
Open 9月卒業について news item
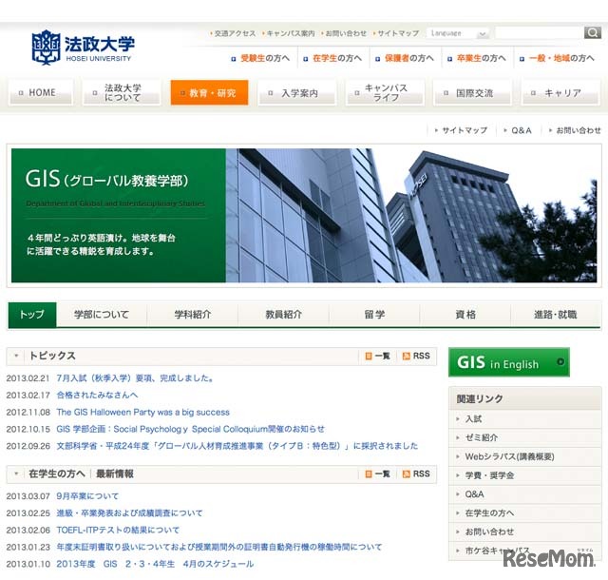pos(87,496)
